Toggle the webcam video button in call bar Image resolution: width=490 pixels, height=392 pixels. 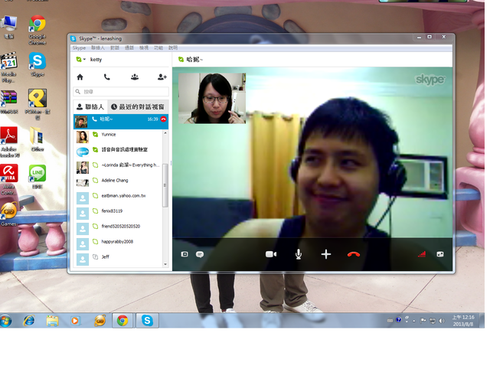[271, 254]
